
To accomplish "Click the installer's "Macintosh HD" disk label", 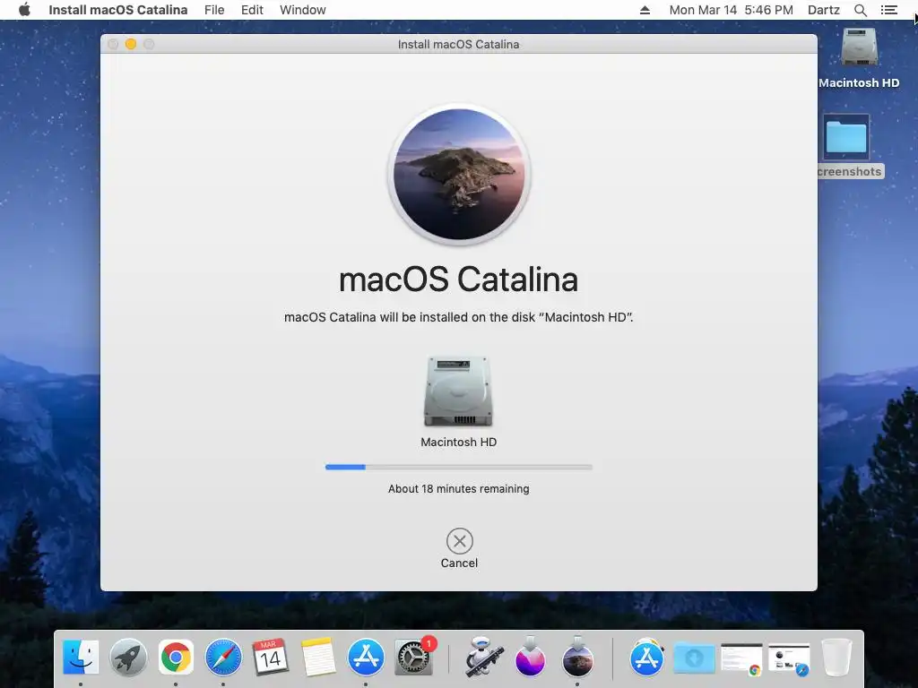I will point(458,443).
